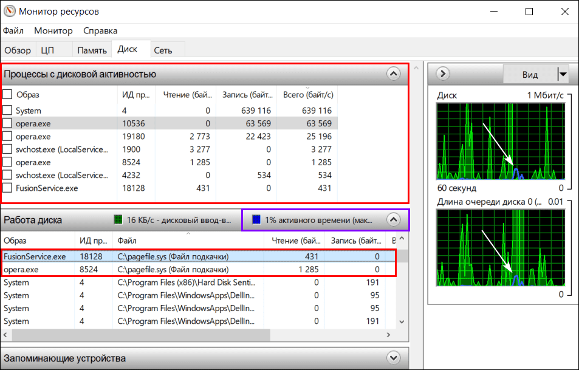Image resolution: width=579 pixels, height=370 pixels.
Task: Collapse the right graph pane with arrow button
Action: tap(443, 74)
